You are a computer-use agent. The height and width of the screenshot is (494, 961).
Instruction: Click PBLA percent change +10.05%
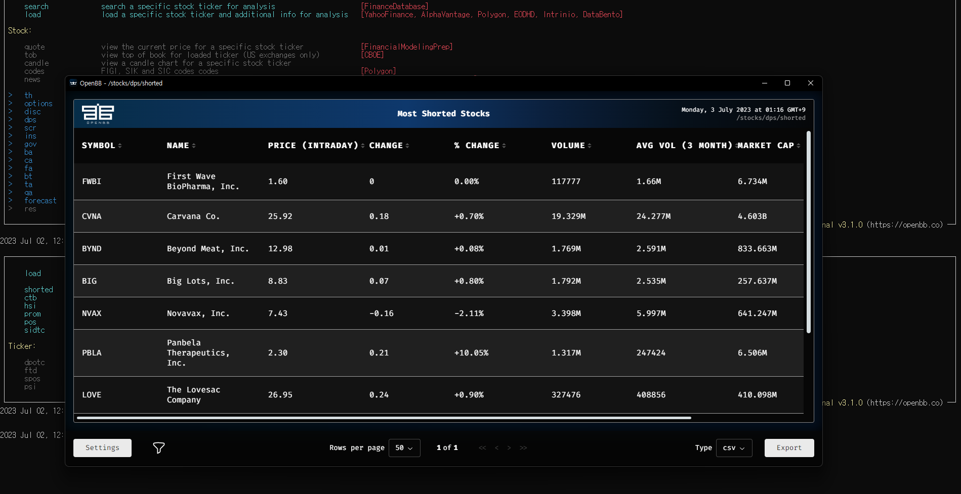tap(471, 353)
